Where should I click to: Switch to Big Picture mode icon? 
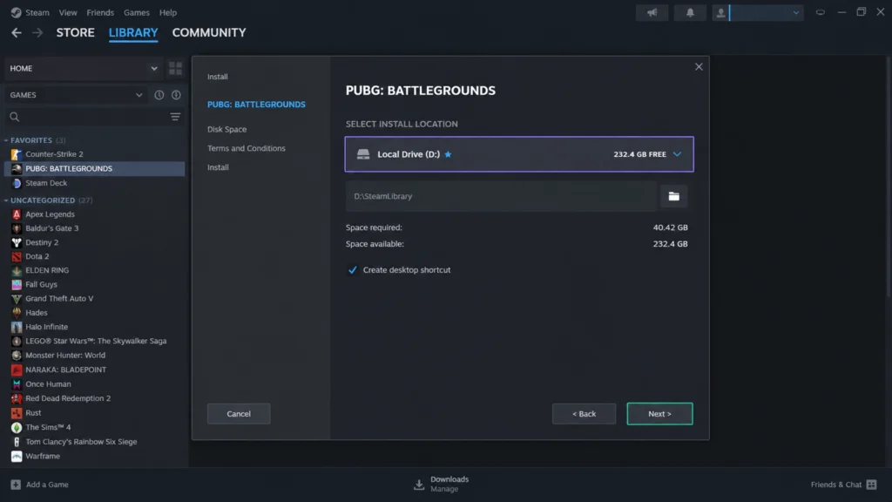pos(821,12)
